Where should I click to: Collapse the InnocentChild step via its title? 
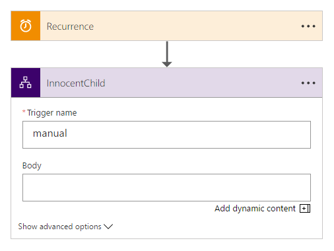76,83
